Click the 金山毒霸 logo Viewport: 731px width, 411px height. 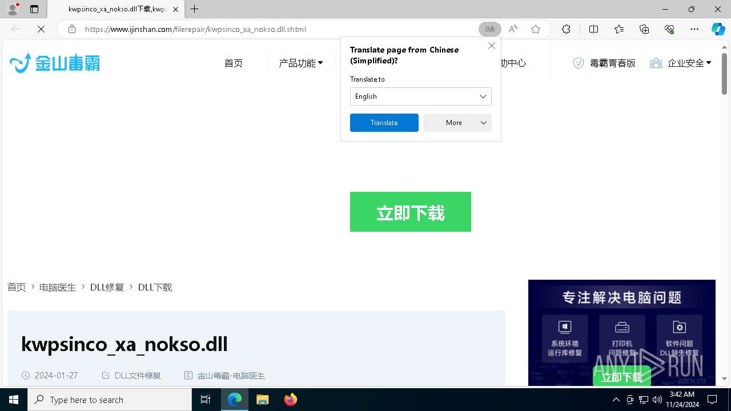pyautogui.click(x=55, y=63)
